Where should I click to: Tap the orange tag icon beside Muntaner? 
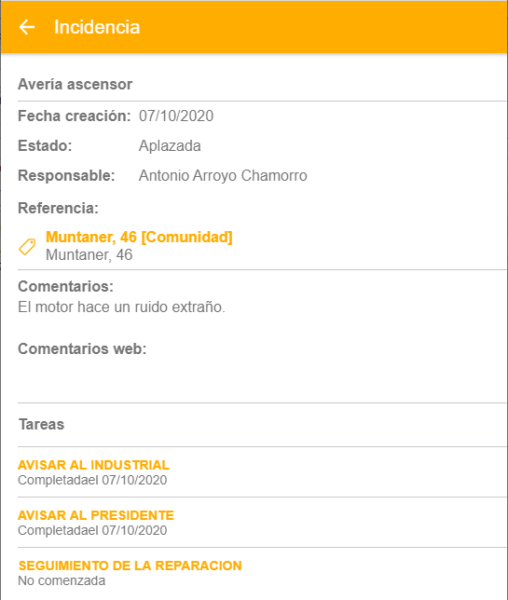click(x=27, y=246)
